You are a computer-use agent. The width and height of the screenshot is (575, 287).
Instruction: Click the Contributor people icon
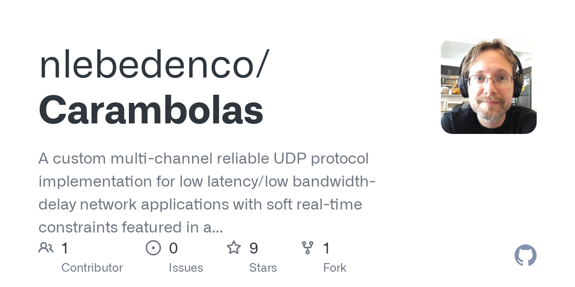pyautogui.click(x=46, y=248)
